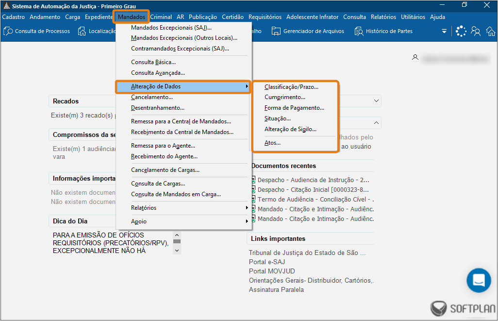498x321 pixels.
Task: Open the Adolescente Infrator menu
Action: point(312,17)
